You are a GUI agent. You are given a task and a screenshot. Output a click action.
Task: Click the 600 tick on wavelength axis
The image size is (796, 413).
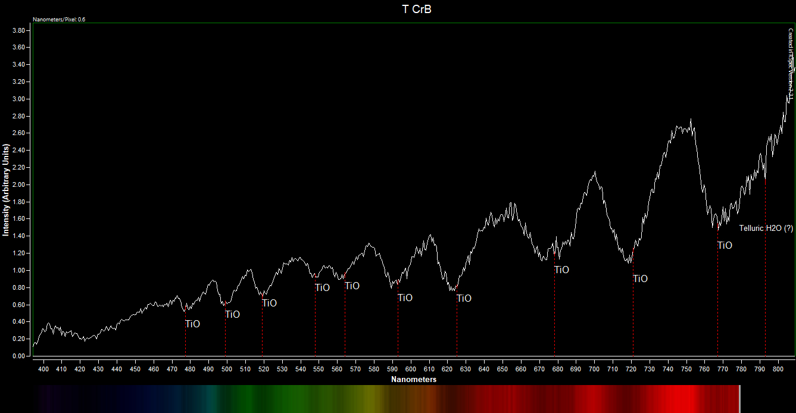tap(410, 369)
